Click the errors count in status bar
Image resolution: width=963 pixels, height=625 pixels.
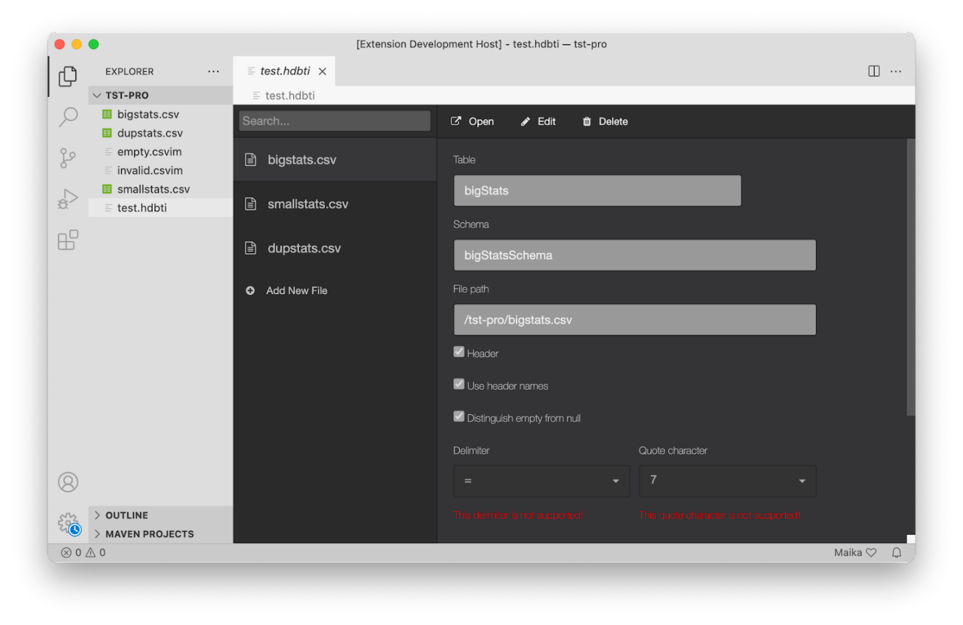point(71,552)
